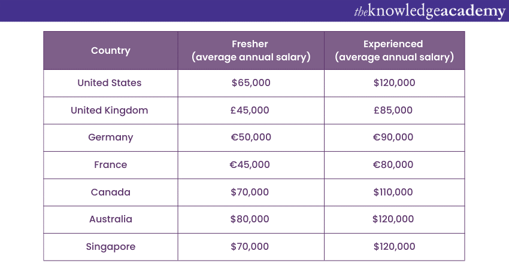509x269 pixels.
Task: Select the Experienced average annual salary header
Action: click(393, 51)
